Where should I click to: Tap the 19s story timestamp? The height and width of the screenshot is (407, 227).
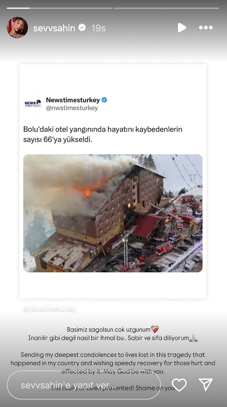pyautogui.click(x=98, y=28)
